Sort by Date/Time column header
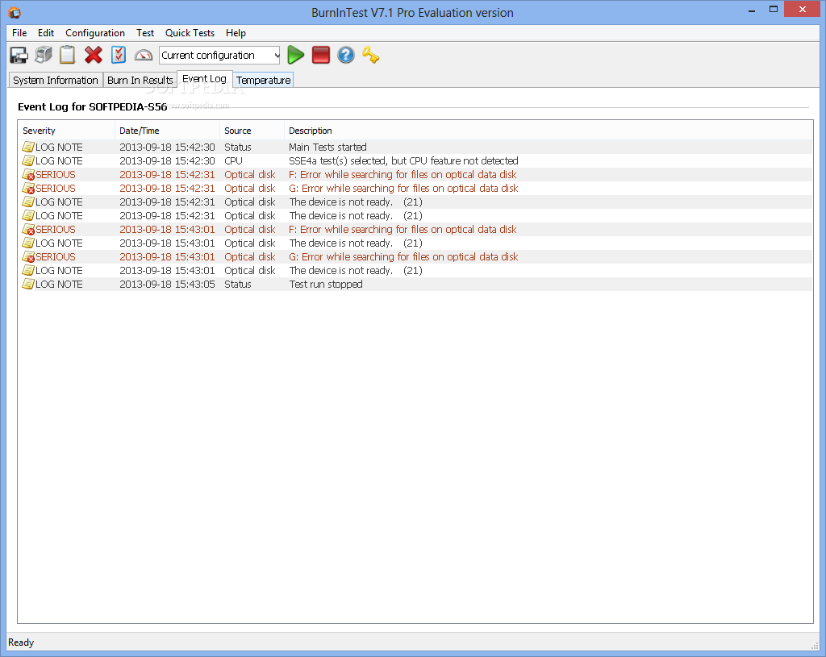Screen dimensions: 826x657 click(x=167, y=131)
